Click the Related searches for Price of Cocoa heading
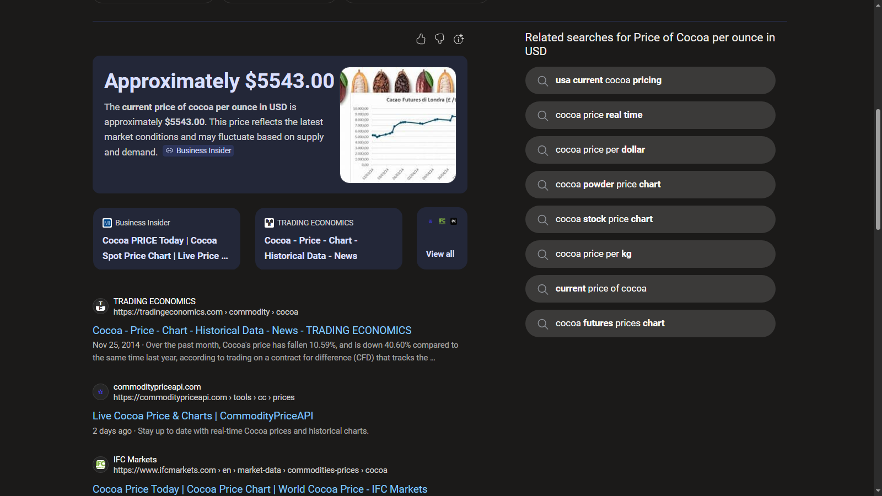Viewport: 882px width, 496px height. [650, 44]
